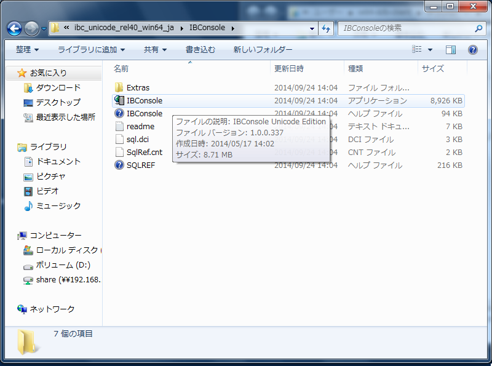Expand the arrow after the IBConsole breadcrumb

[233, 28]
